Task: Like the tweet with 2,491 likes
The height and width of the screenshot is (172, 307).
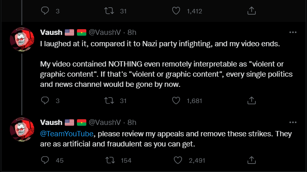Action: coord(177,160)
